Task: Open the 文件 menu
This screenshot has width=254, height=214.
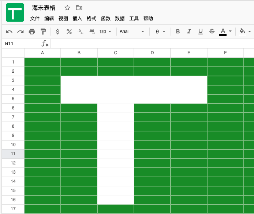Action: click(35, 18)
